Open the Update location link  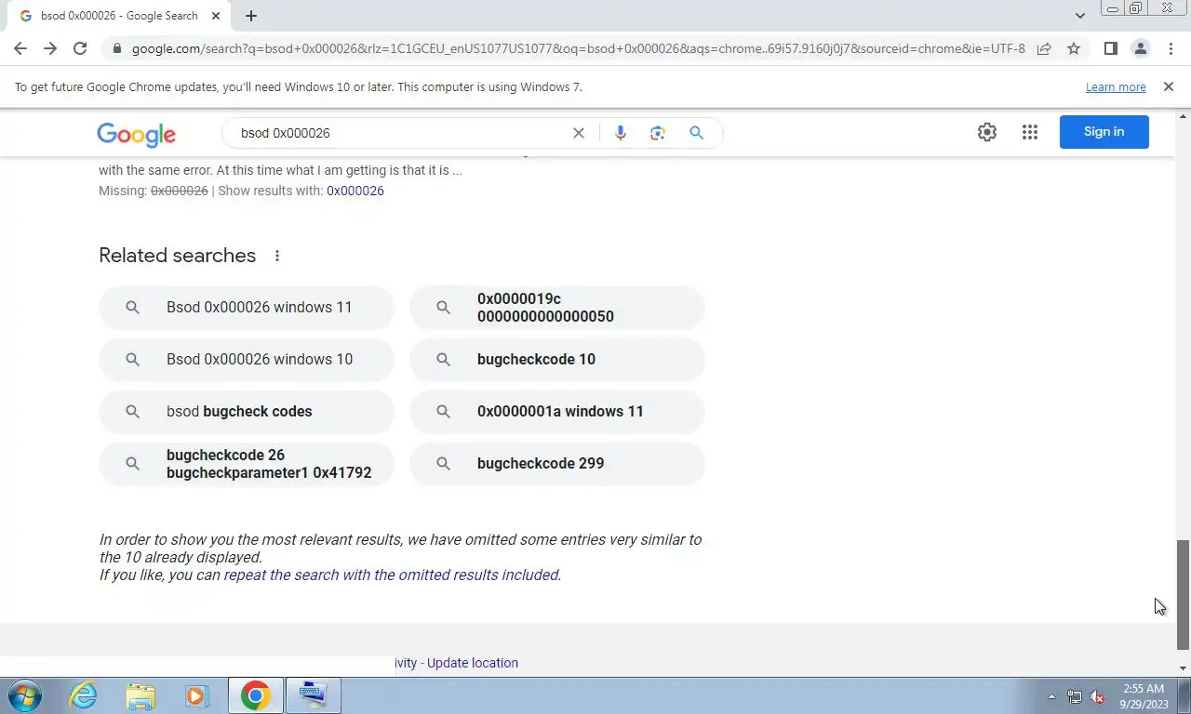[x=473, y=663]
